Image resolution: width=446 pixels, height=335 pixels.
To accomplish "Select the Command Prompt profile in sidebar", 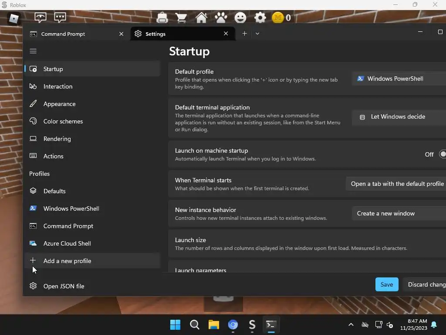I will coord(92,226).
